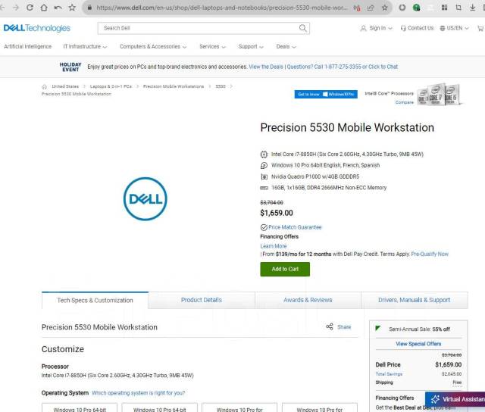Image resolution: width=485 pixels, height=412 pixels.
Task: Open Which operating system is right link
Action: 138,393
